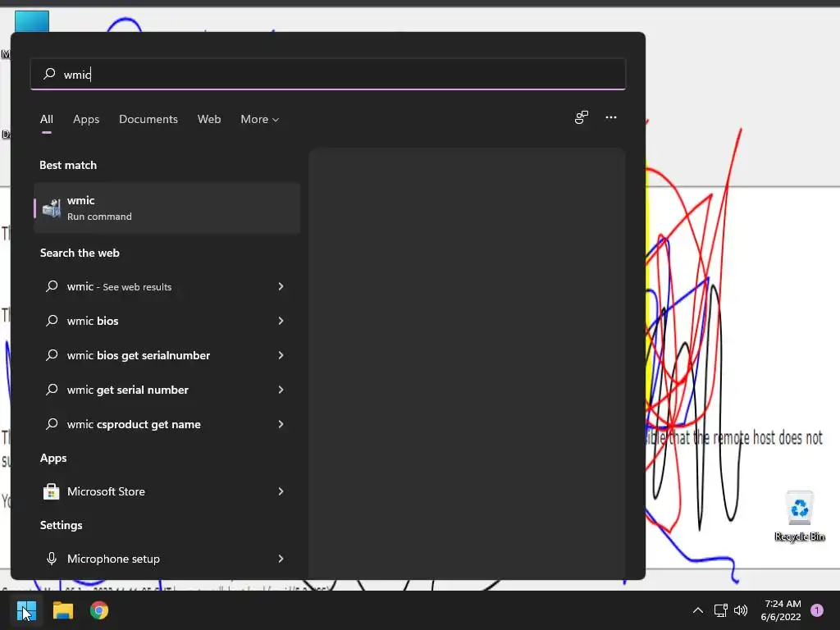Select 'wmic csproduct get name' suggestion

(x=167, y=424)
